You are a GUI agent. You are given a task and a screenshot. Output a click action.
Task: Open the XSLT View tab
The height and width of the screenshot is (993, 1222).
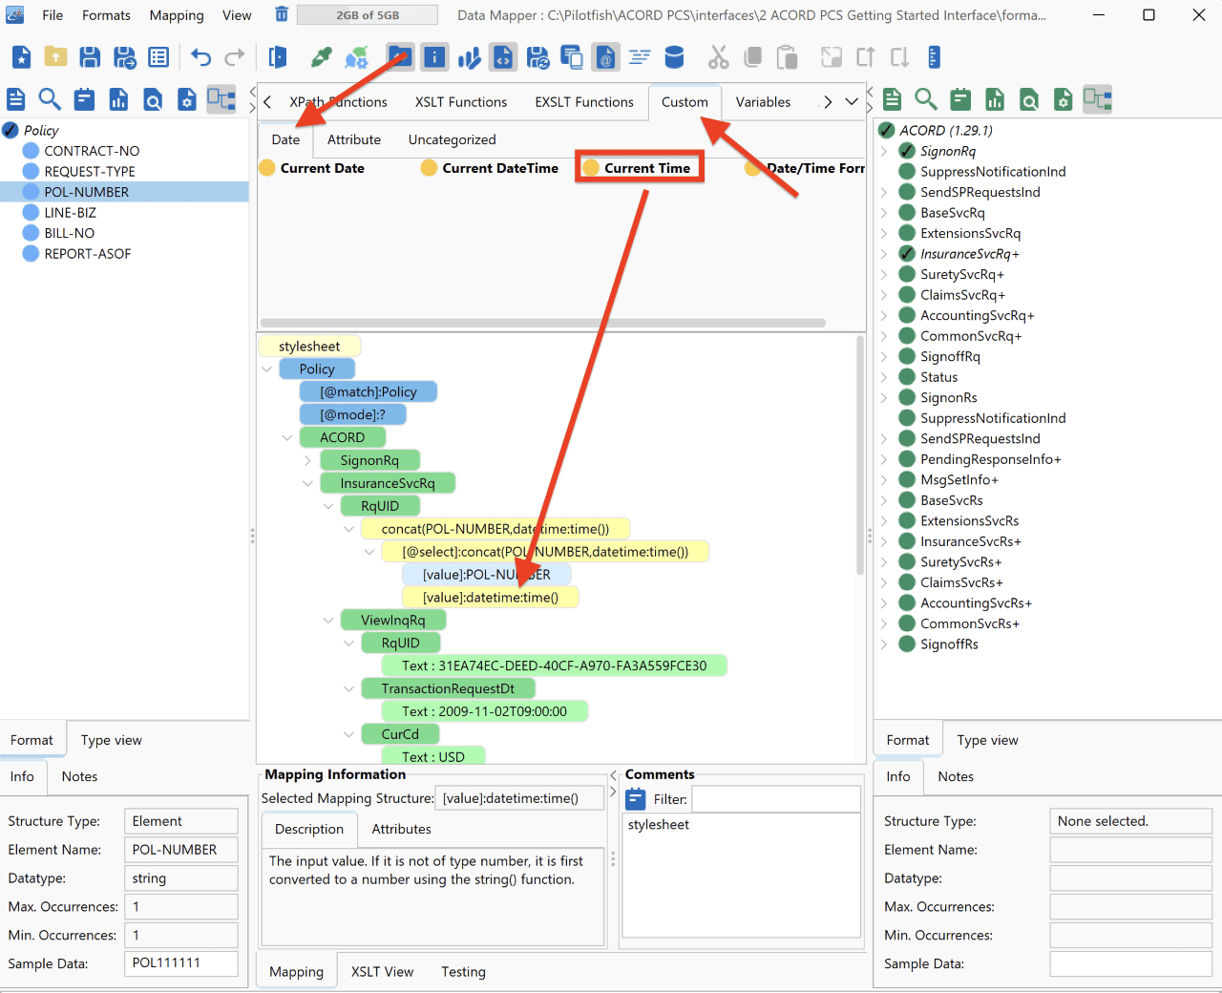click(382, 972)
